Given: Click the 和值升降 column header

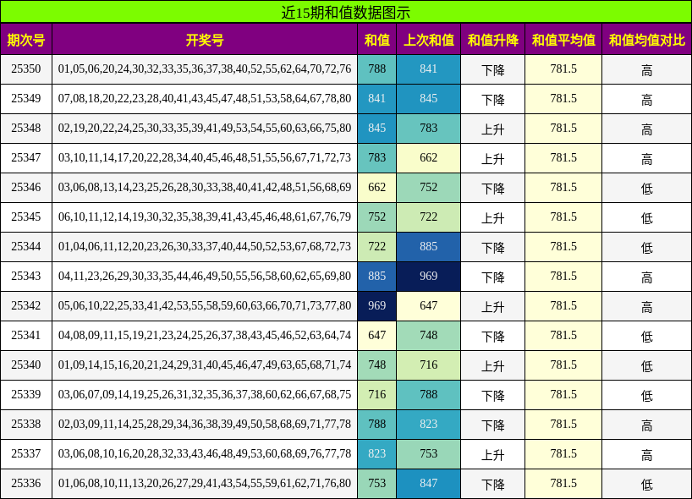Looking at the screenshot, I should coord(492,39).
